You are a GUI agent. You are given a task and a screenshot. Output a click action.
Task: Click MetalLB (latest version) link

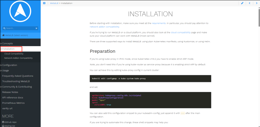pyautogui.click(x=17, y=35)
